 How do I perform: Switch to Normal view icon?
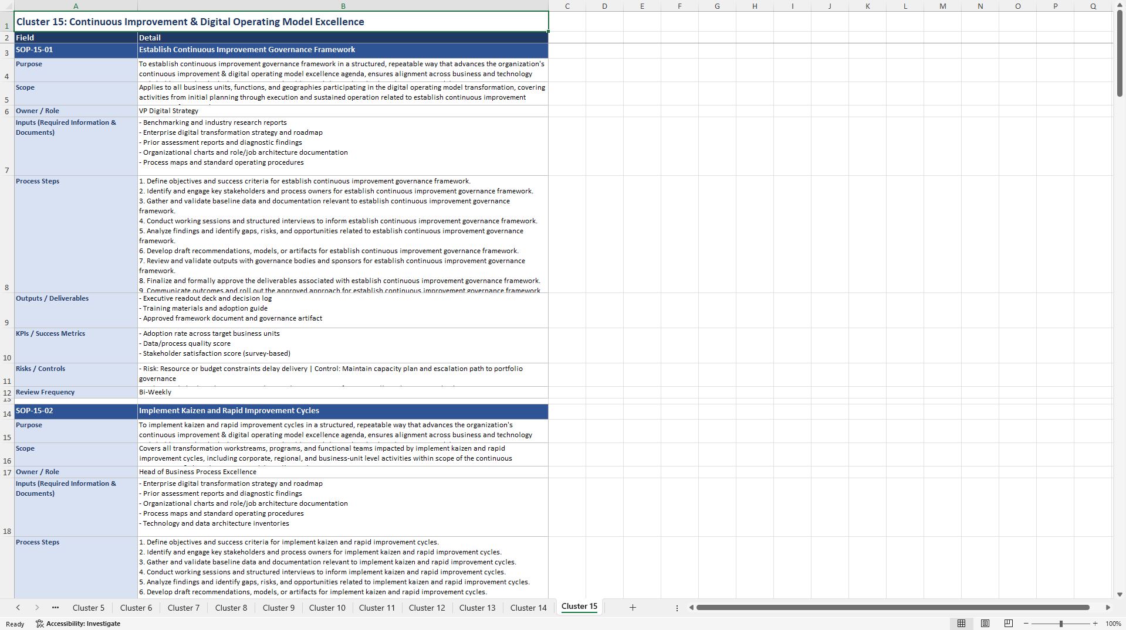coord(961,624)
